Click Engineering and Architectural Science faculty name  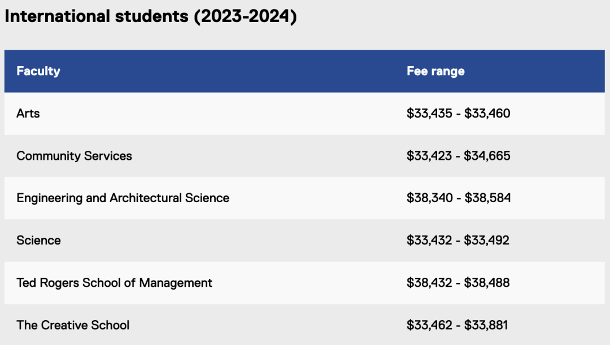click(123, 198)
